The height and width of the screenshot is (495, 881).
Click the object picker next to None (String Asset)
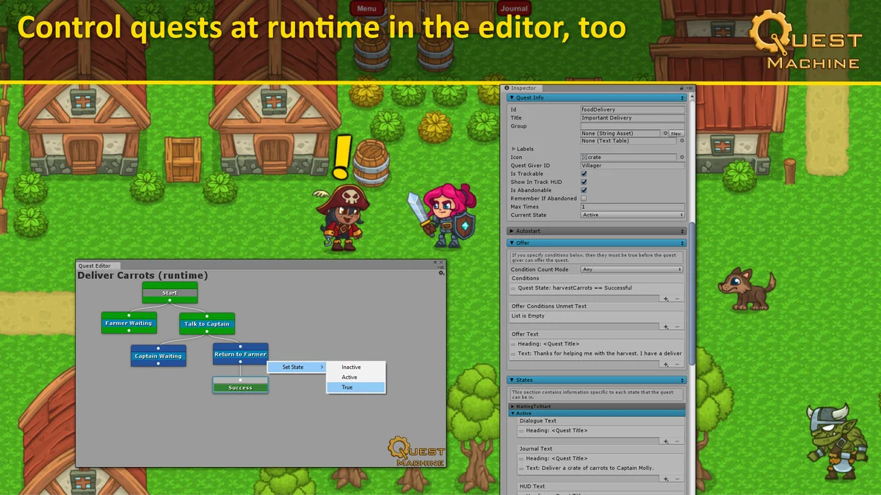tap(665, 133)
